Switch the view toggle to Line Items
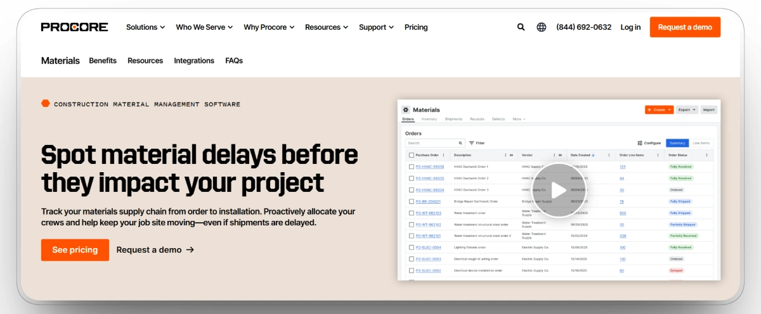This screenshot has width=761, height=314. coord(701,143)
